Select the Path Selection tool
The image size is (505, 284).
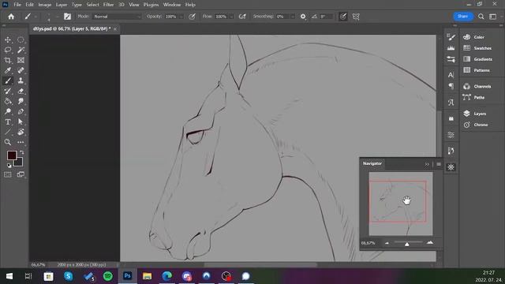tap(21, 122)
